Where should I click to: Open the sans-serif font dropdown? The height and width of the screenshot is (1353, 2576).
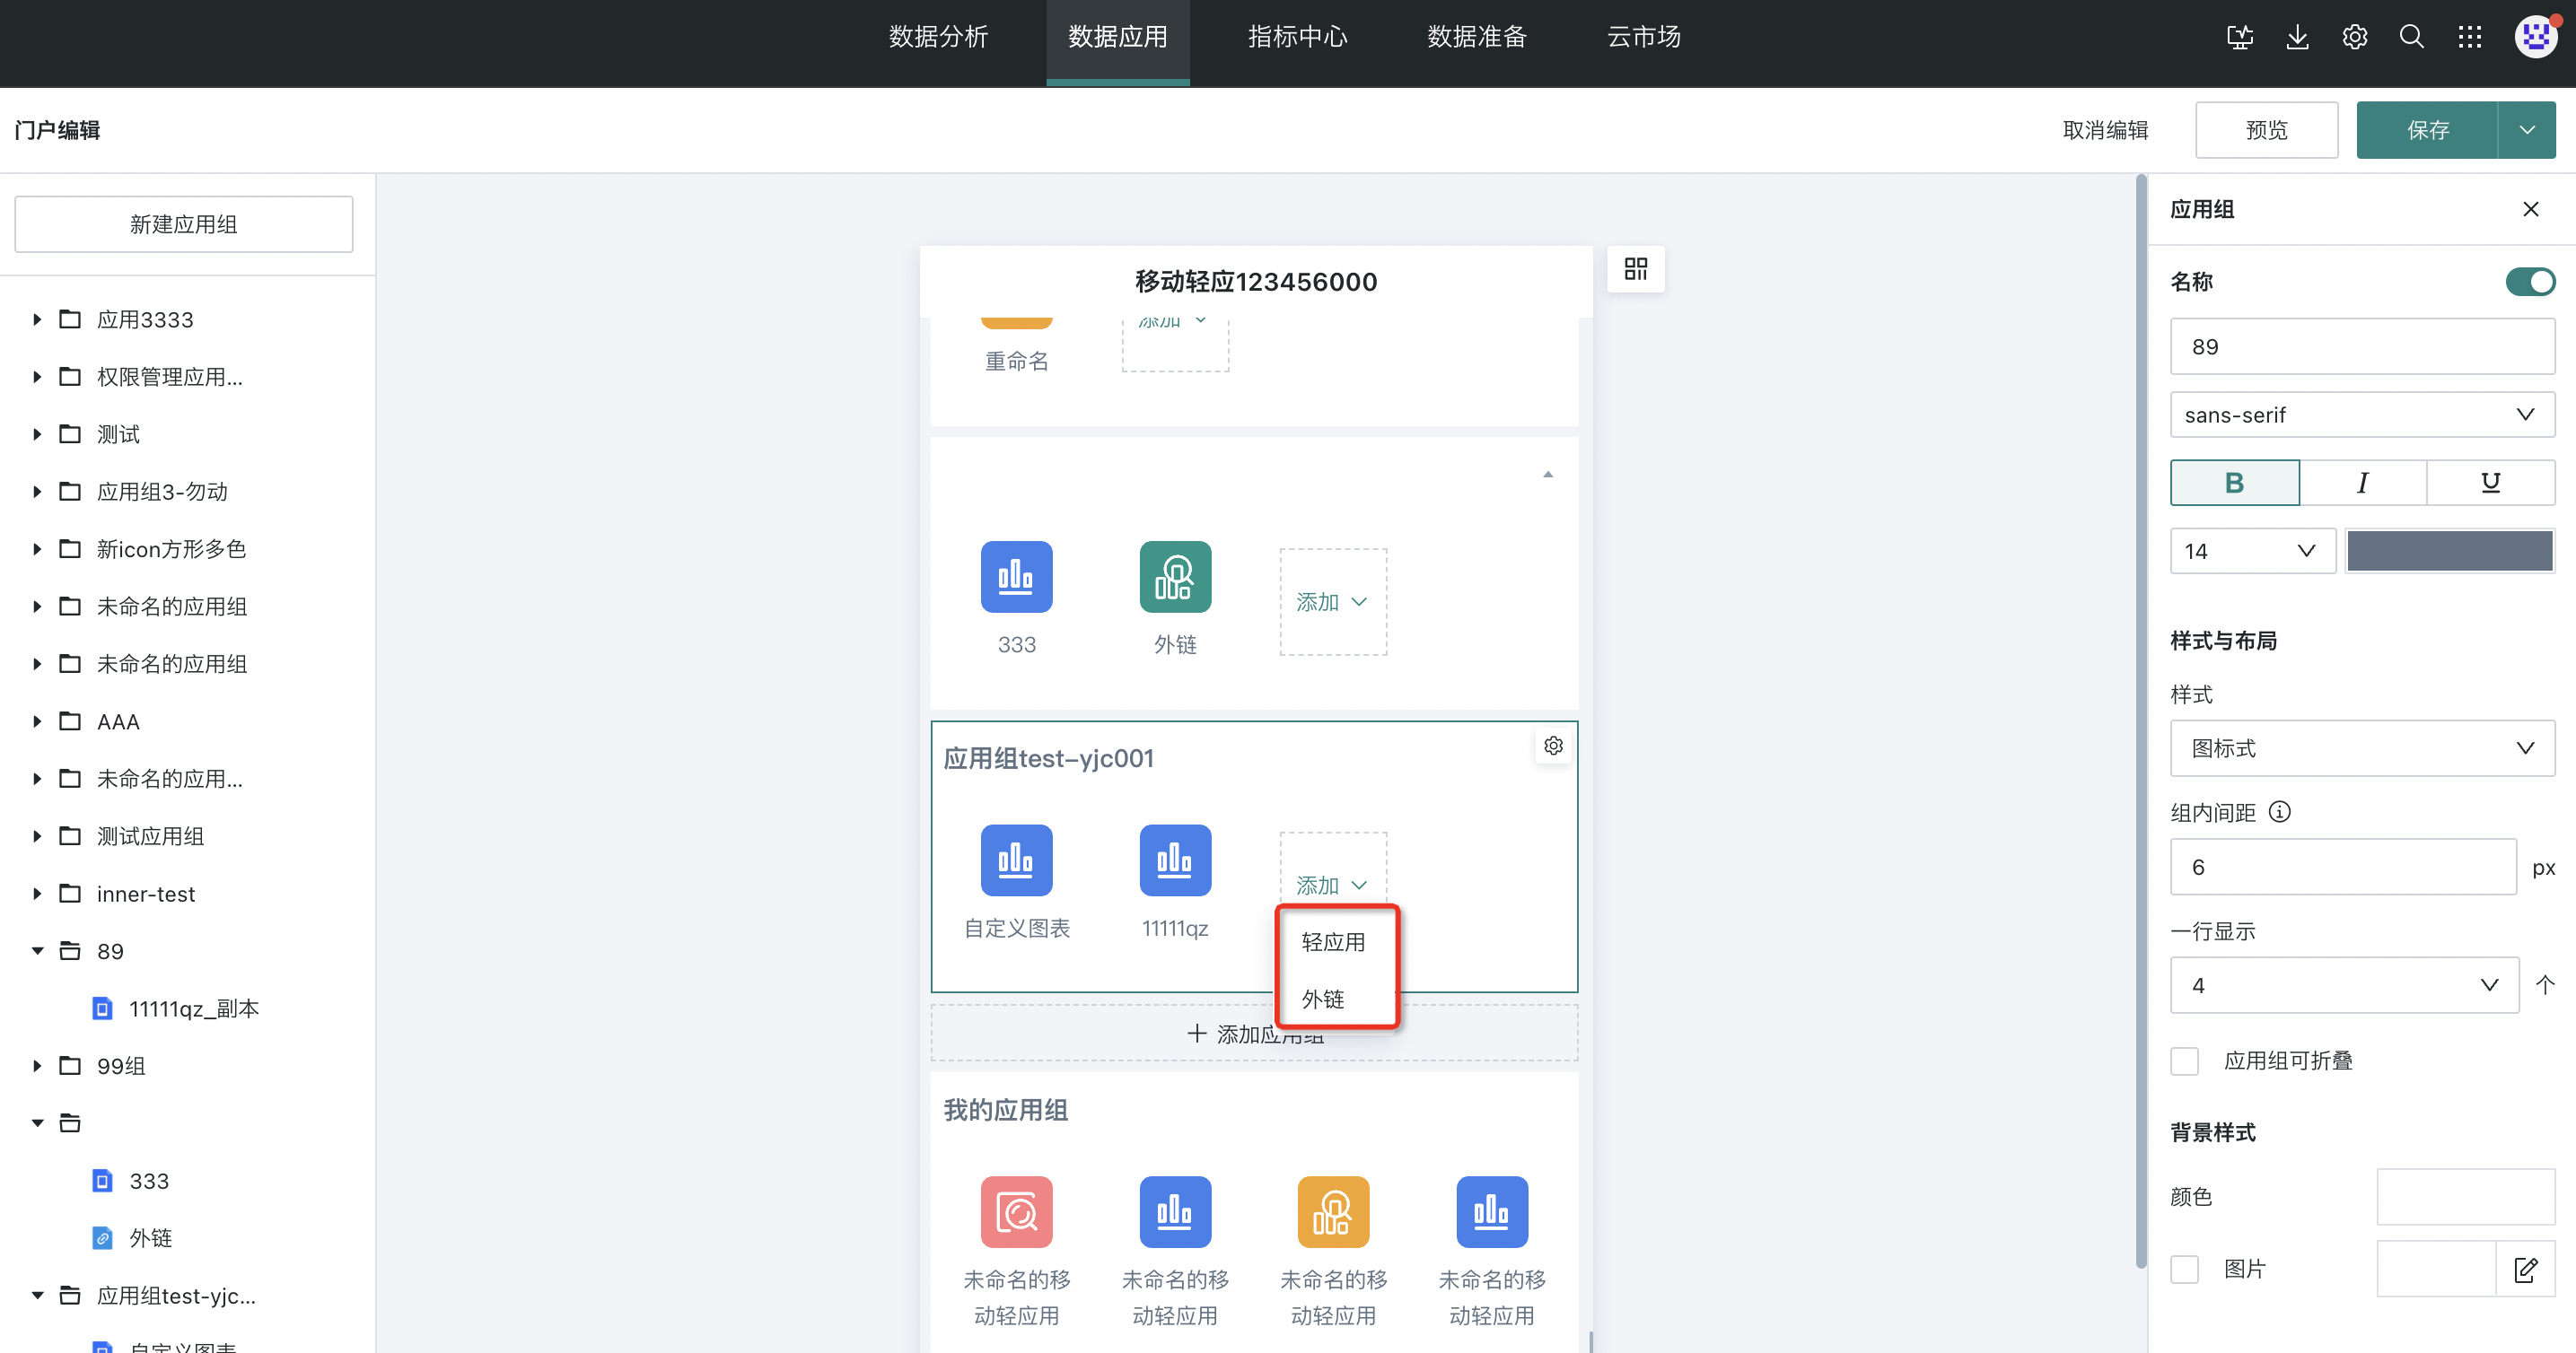2361,415
